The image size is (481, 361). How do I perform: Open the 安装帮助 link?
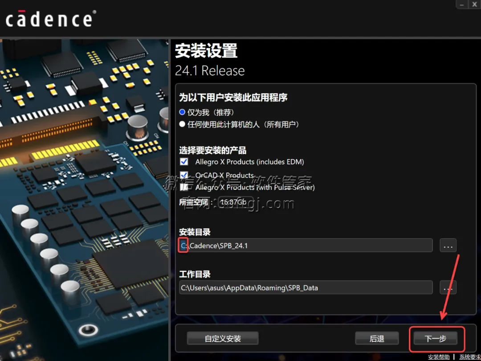click(x=439, y=357)
